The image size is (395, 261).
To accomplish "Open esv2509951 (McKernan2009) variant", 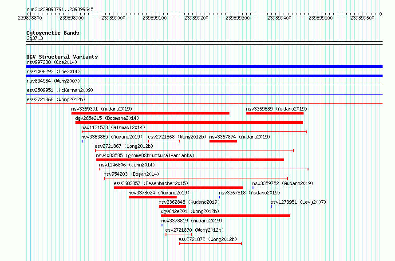I will tap(60, 90).
